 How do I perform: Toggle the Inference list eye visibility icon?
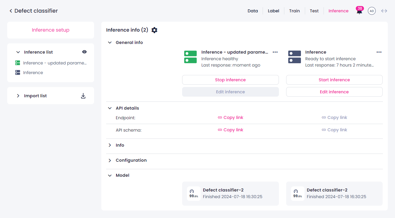click(84, 52)
